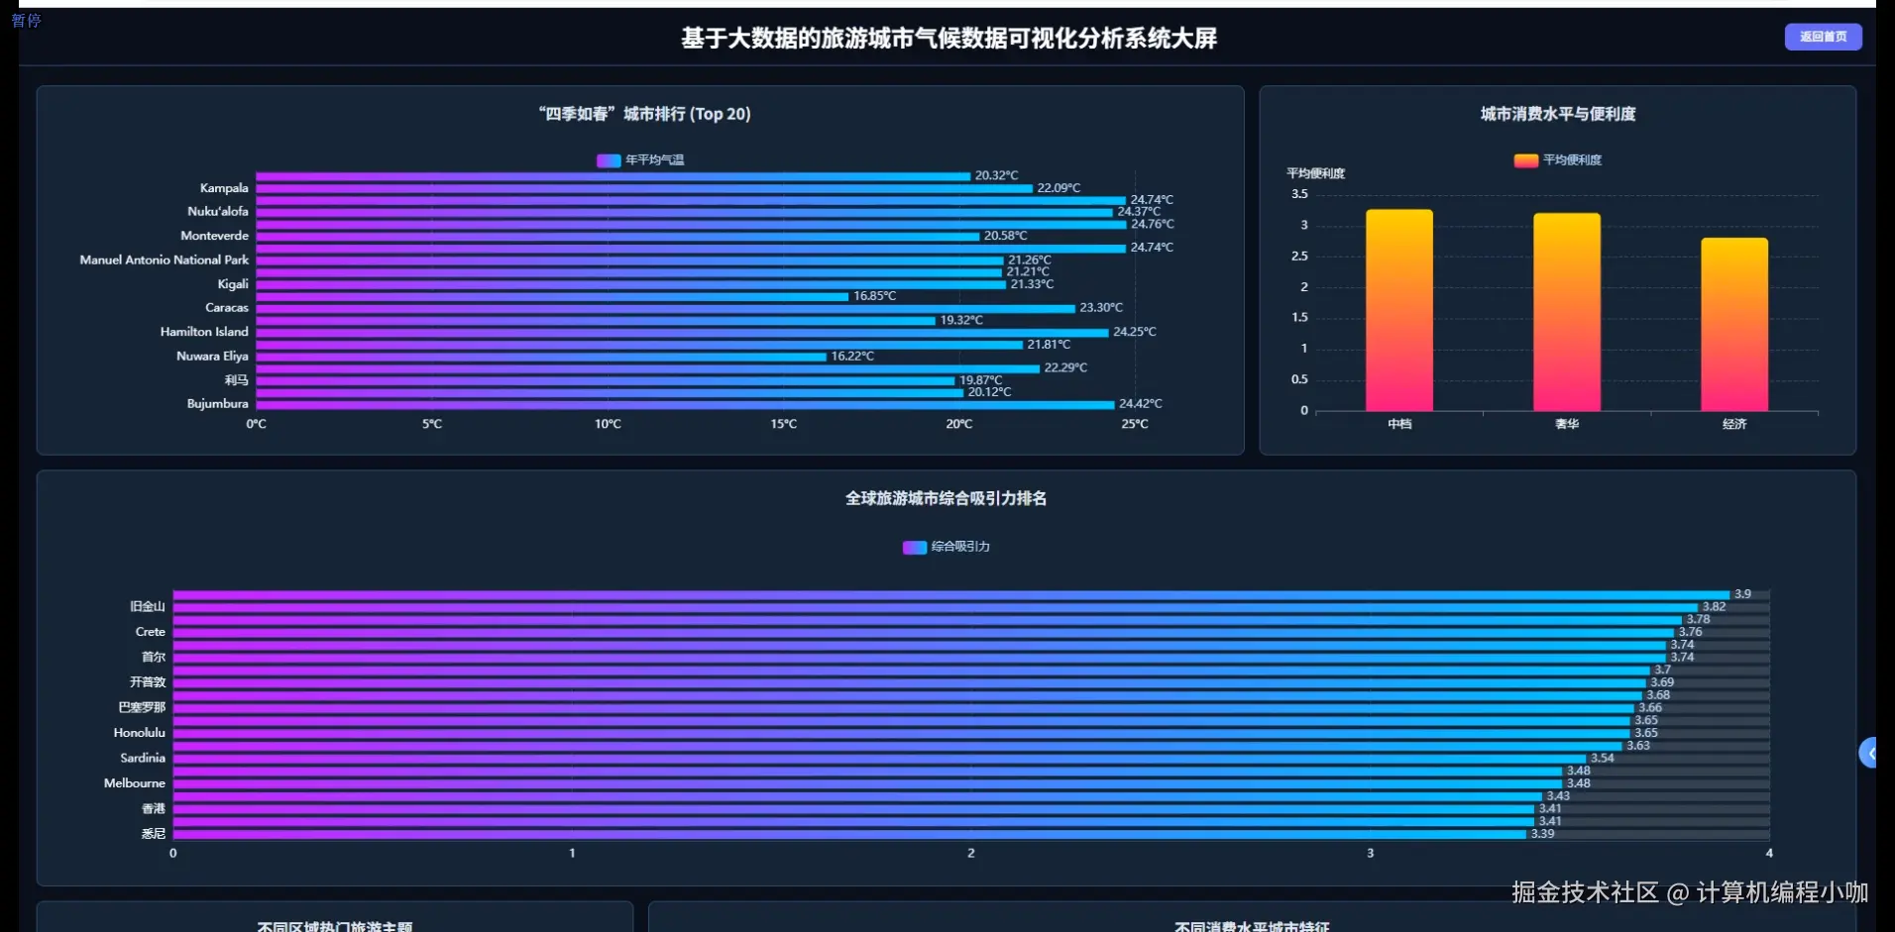Screen dimensions: 1895x932
Task: Click the dashboard main title text
Action: [x=947, y=38]
